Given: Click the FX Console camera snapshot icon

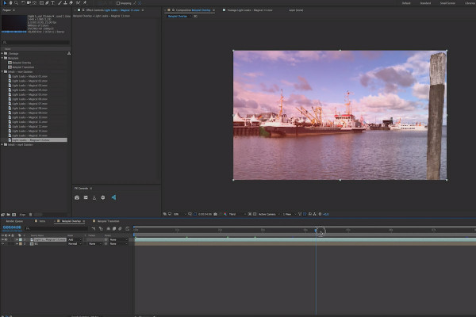Looking at the screenshot, I should point(77,197).
